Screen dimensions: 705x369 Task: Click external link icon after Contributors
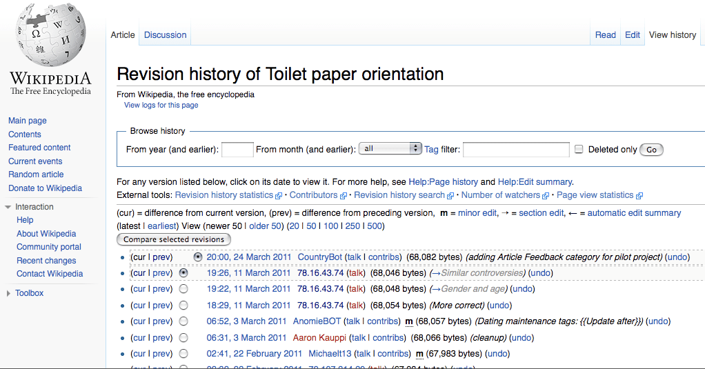(344, 196)
